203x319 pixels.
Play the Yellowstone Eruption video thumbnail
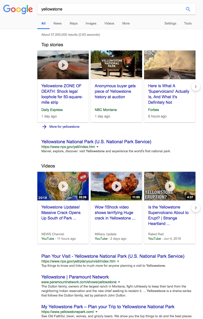170,186
